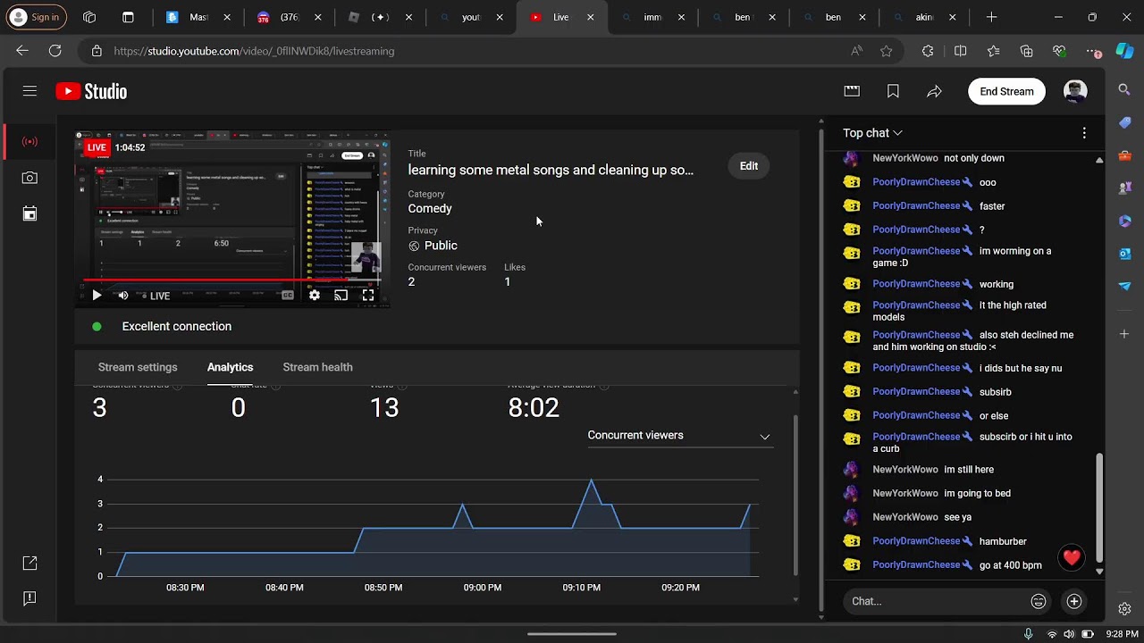Toggle closed captions in the player
The height and width of the screenshot is (643, 1144).
click(x=287, y=296)
